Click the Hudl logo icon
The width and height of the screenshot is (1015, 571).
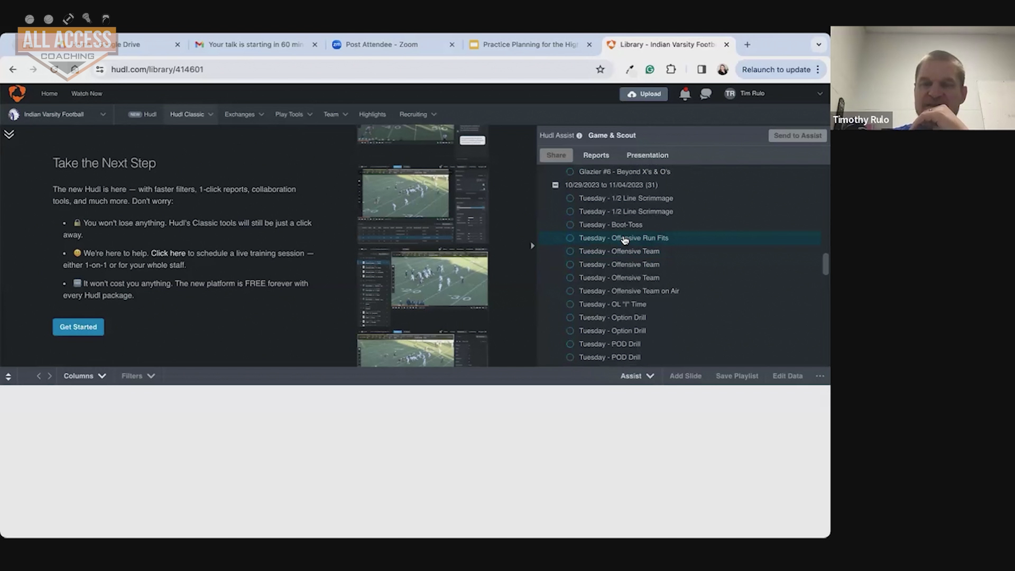coord(17,94)
